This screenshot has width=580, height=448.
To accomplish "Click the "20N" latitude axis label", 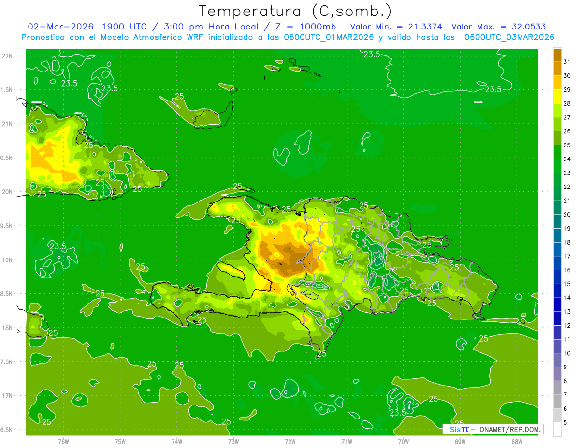I will (8, 192).
